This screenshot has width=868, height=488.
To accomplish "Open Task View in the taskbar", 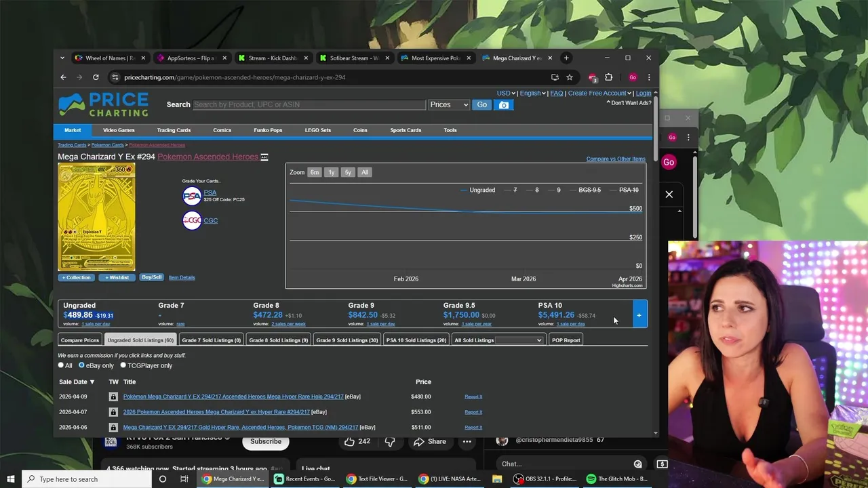I will tap(184, 479).
